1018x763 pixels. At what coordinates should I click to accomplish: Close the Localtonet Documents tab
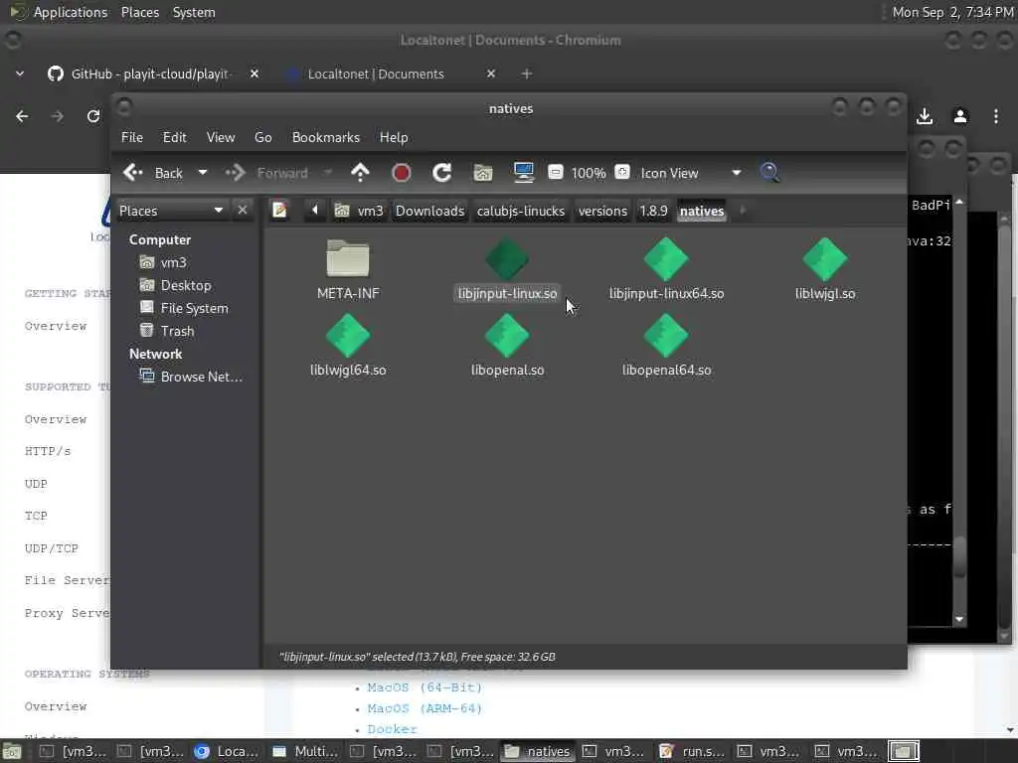coord(491,74)
